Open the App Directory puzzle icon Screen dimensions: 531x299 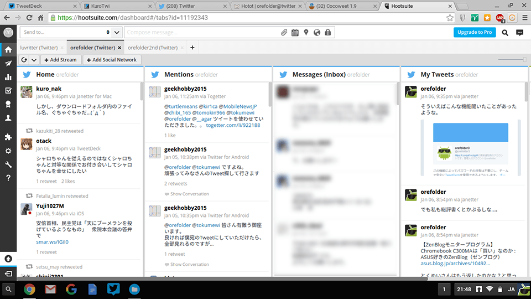(x=8, y=137)
